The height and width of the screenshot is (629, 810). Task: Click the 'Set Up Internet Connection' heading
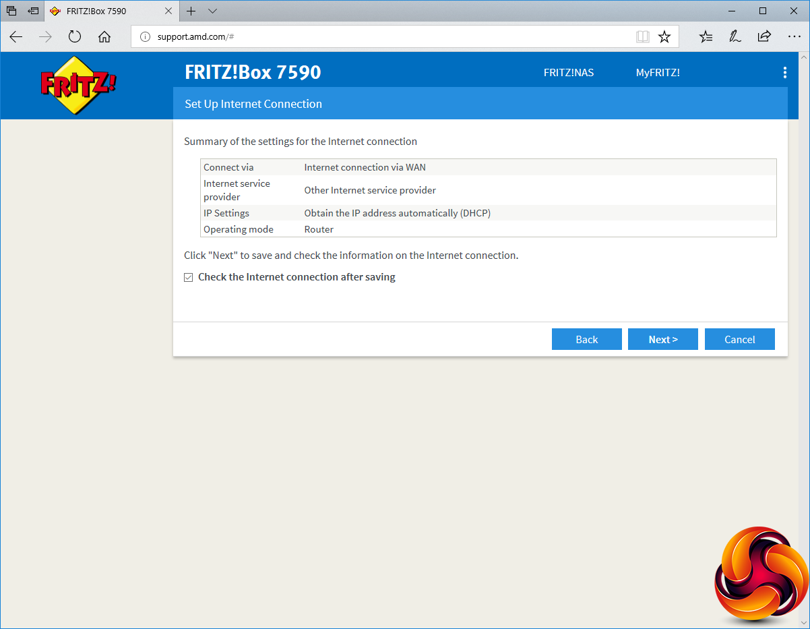click(253, 104)
